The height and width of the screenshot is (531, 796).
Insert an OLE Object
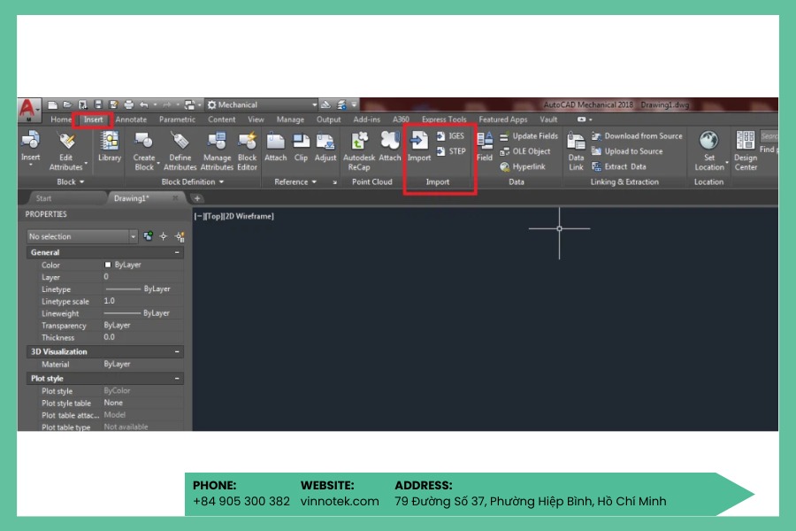click(524, 151)
